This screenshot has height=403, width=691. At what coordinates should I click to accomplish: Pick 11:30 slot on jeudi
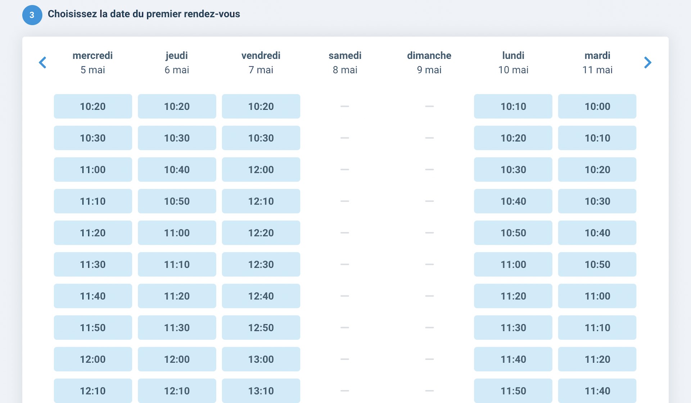(x=177, y=327)
